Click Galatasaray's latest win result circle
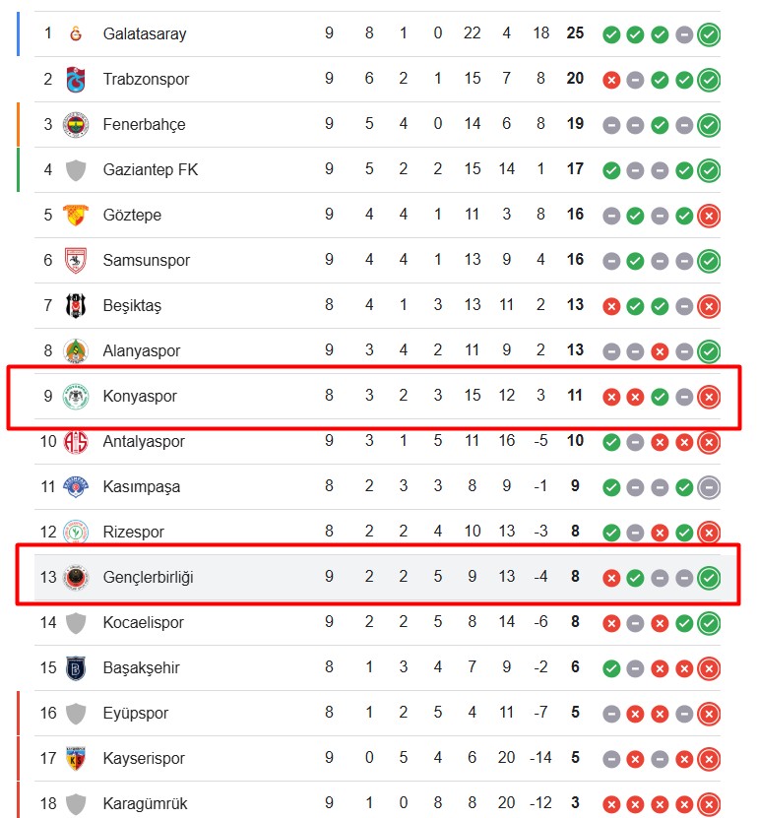758x818 pixels. (x=708, y=34)
